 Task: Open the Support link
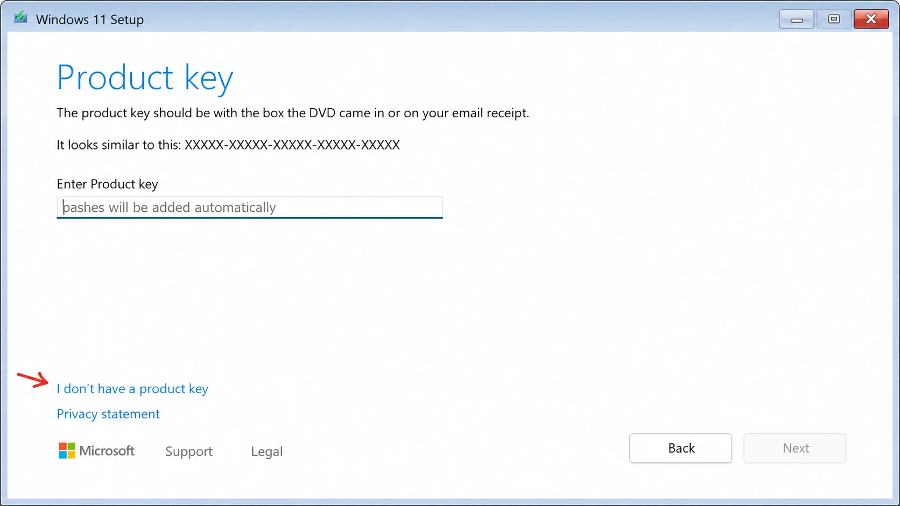(189, 451)
